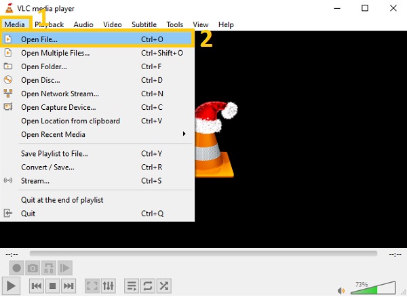407x297 pixels.
Task: Click the Ctrl+O shortcut text
Action: 152,39
